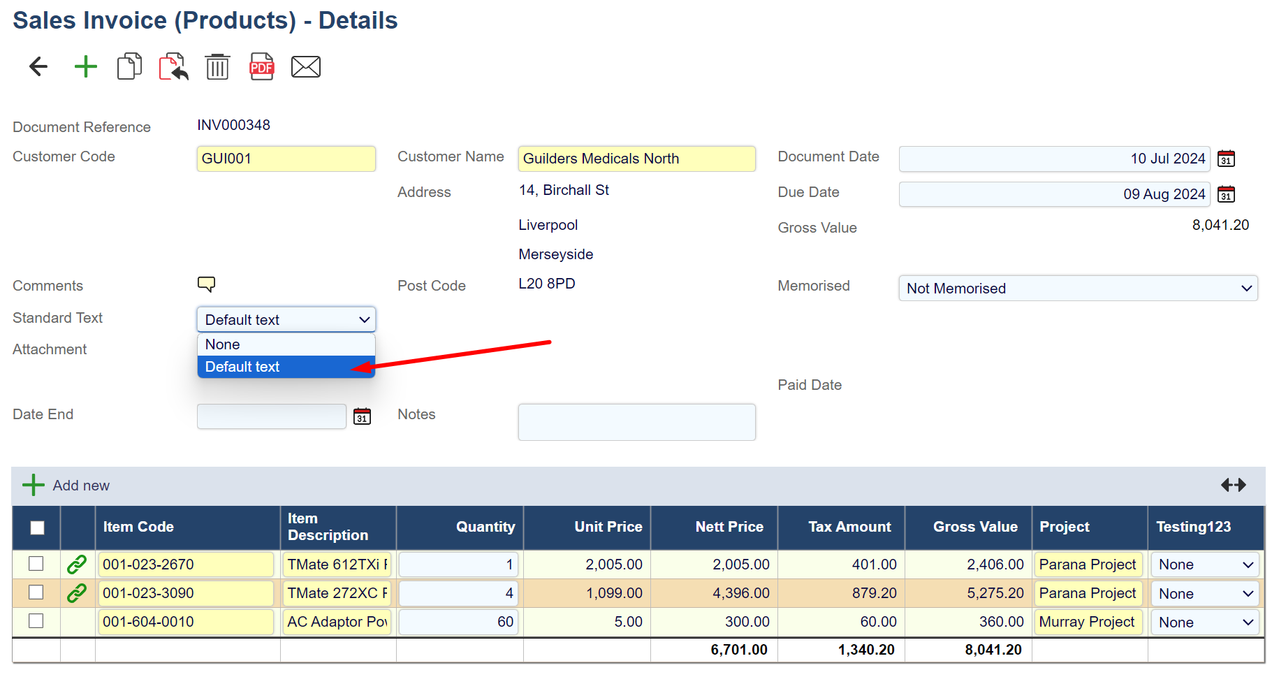The width and height of the screenshot is (1279, 677).
Task: Click into the Notes text field
Action: tap(636, 422)
